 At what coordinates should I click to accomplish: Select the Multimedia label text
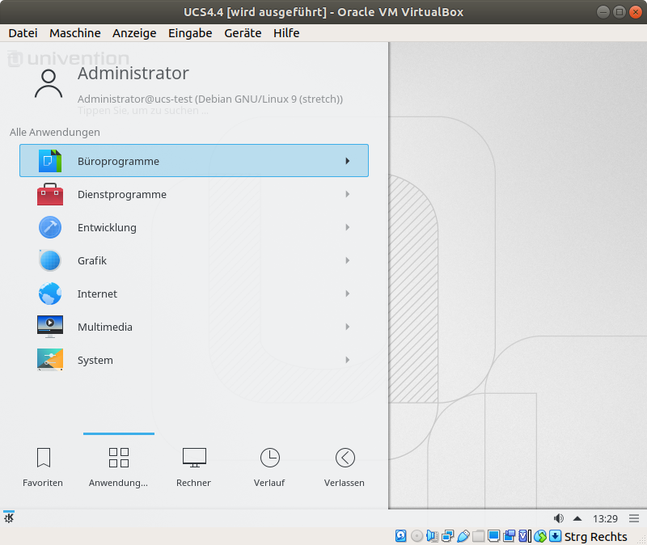pos(105,327)
